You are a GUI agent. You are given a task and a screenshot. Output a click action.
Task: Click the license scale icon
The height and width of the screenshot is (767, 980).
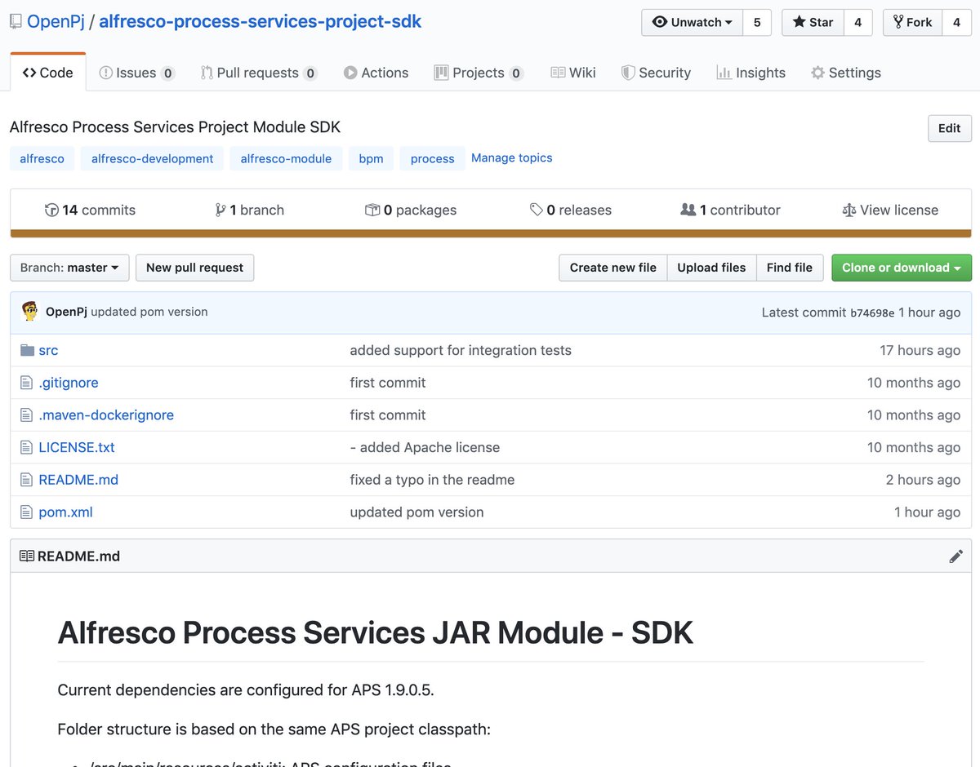coord(849,210)
